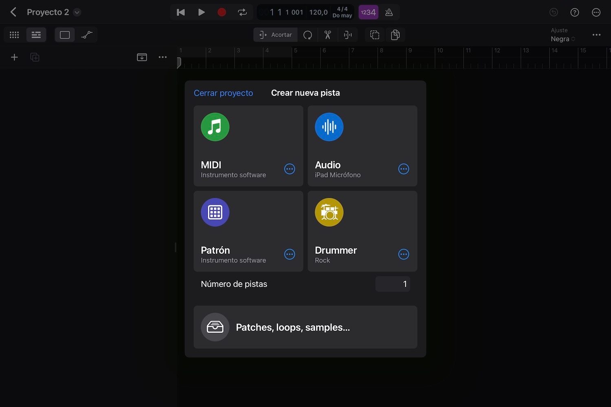Switch to the grid view icon
The height and width of the screenshot is (407, 611).
tap(14, 35)
